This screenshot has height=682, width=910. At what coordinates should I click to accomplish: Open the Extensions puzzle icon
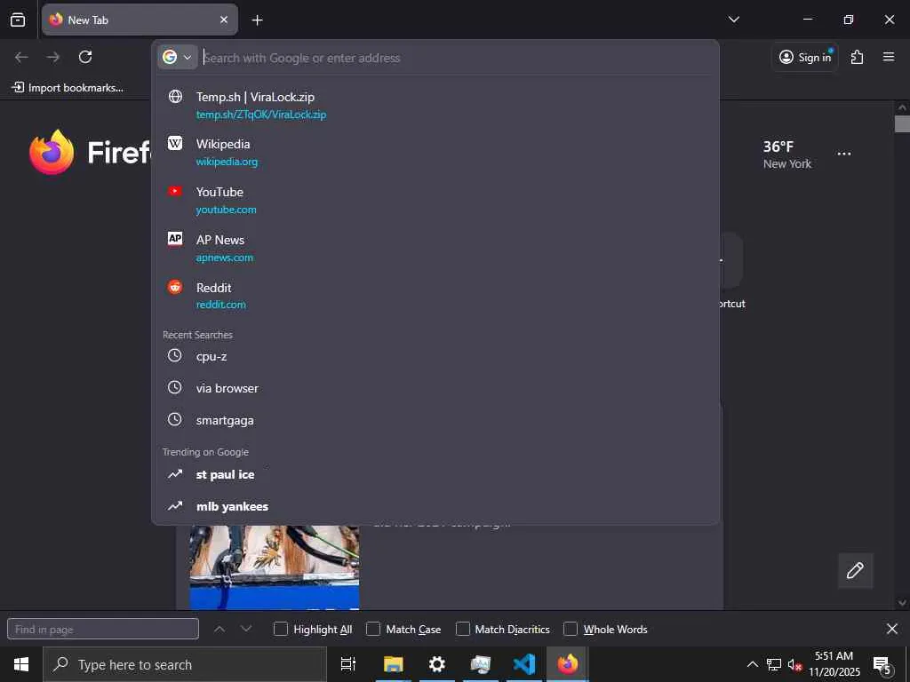click(857, 57)
